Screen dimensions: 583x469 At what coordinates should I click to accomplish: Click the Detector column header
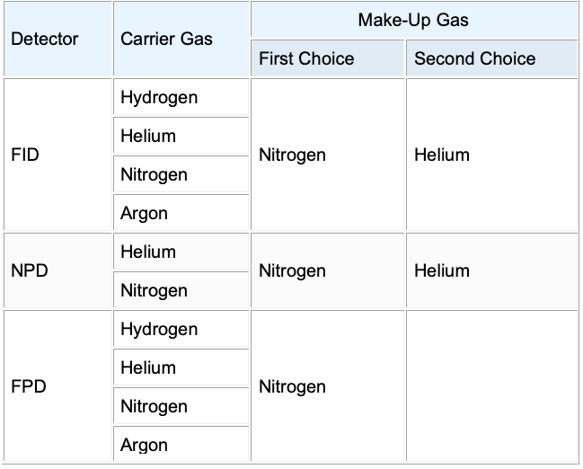point(45,39)
